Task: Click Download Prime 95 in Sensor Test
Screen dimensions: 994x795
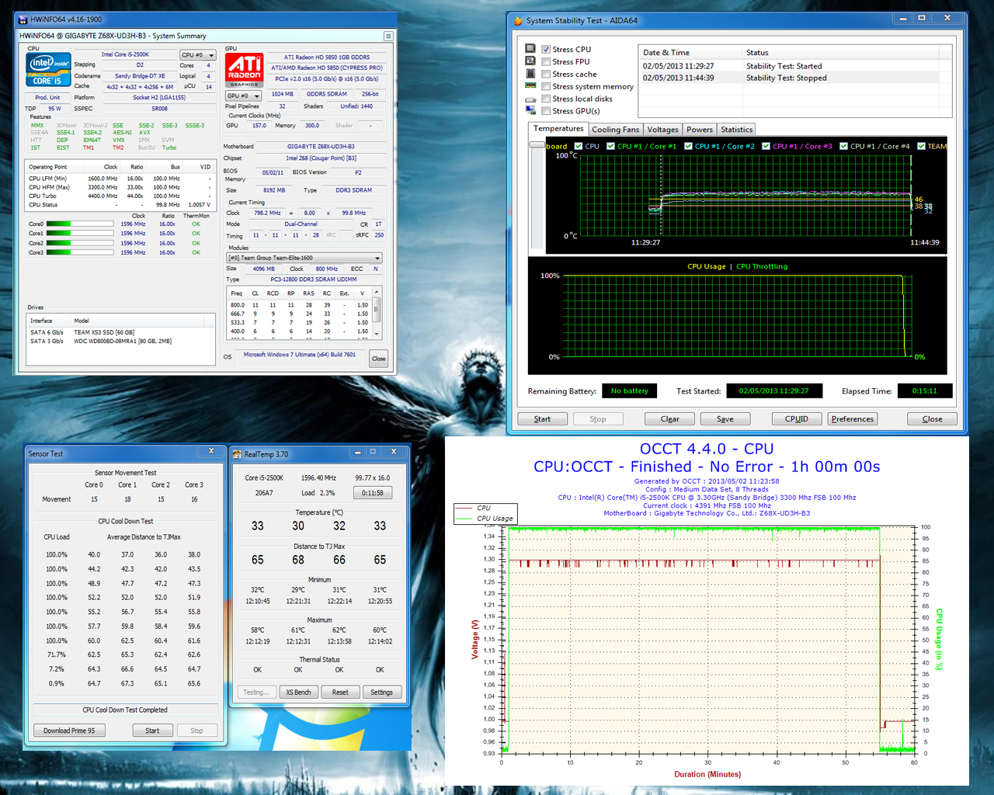Action: pos(69,731)
